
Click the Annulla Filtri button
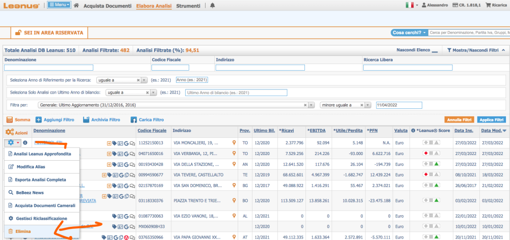(x=460, y=120)
